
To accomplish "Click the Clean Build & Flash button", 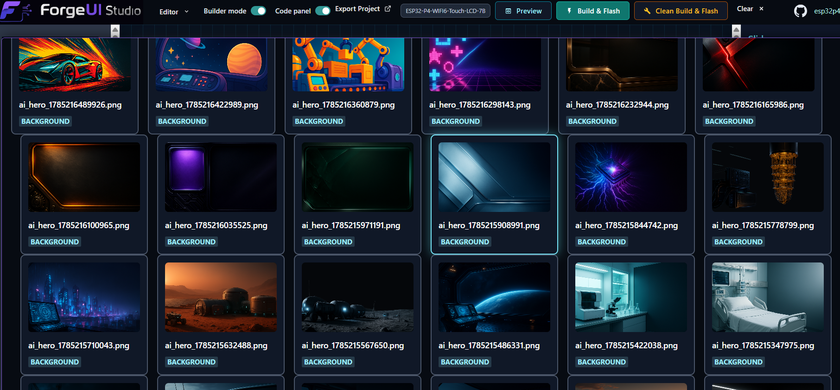I will tap(681, 11).
